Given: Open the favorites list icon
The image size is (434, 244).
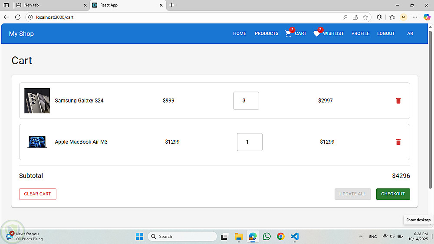Looking at the screenshot, I should pyautogui.click(x=392, y=17).
